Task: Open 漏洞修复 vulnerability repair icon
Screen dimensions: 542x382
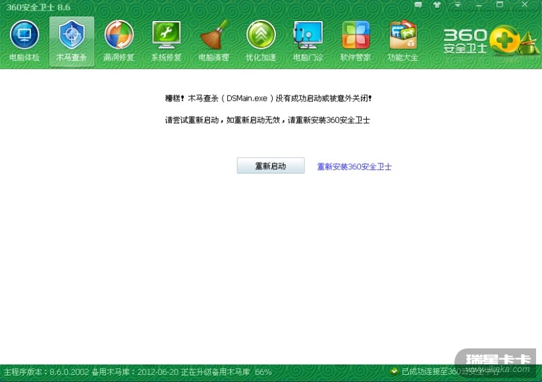Action: pyautogui.click(x=119, y=41)
